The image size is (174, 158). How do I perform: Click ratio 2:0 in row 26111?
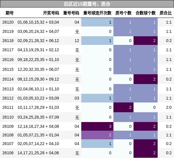tap(169, 108)
